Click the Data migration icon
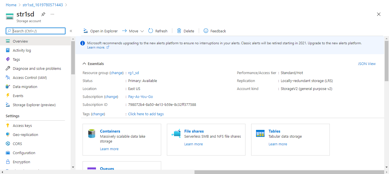The image size is (389, 174). point(8,87)
